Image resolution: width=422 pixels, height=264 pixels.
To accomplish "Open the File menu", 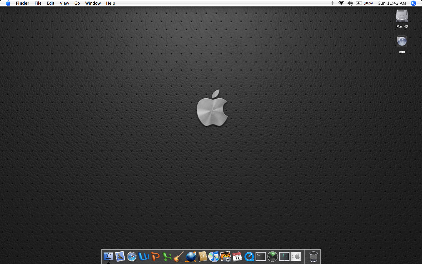I will click(x=38, y=3).
